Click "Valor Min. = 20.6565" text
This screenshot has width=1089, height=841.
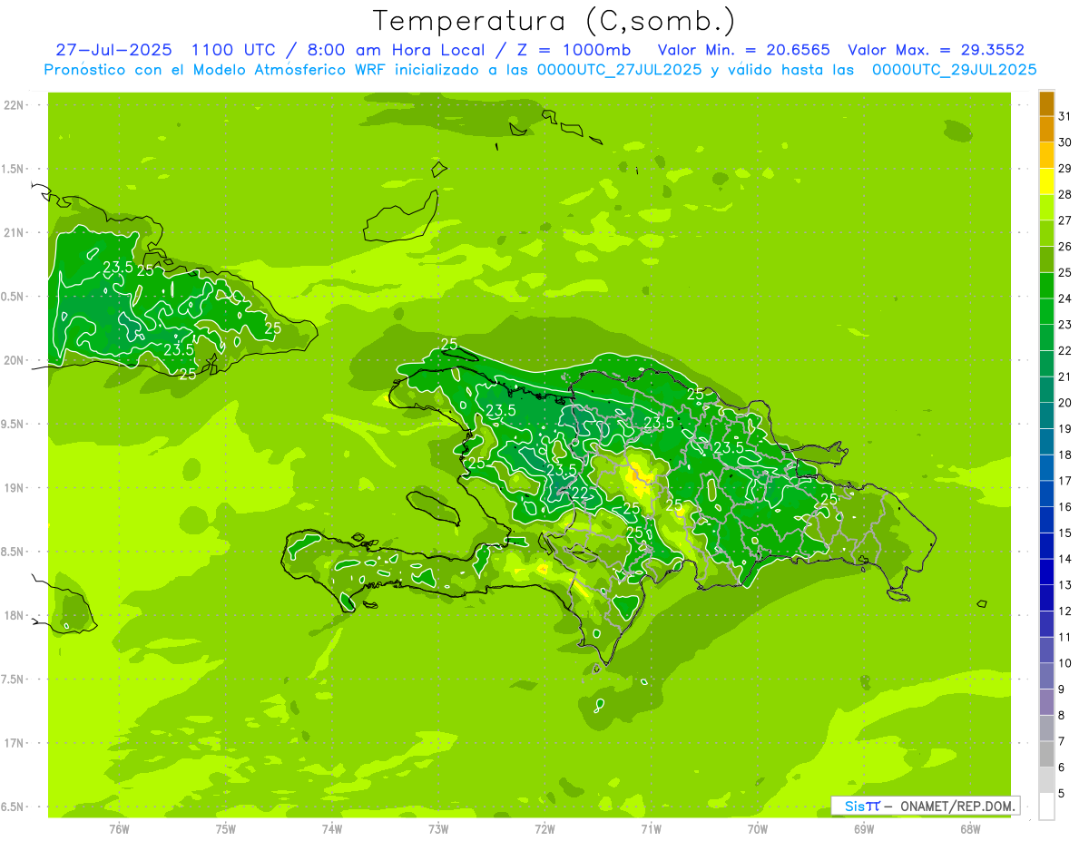743,50
